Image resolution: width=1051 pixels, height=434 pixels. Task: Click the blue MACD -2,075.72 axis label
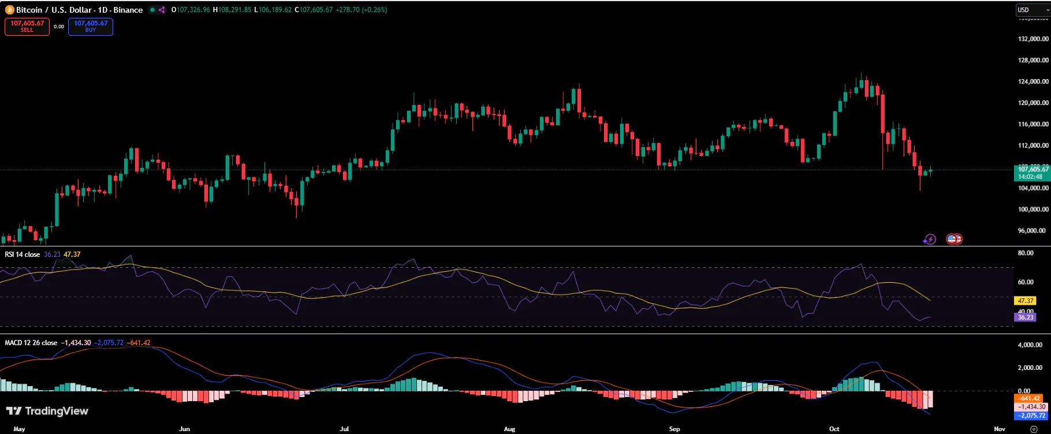[x=1030, y=416]
